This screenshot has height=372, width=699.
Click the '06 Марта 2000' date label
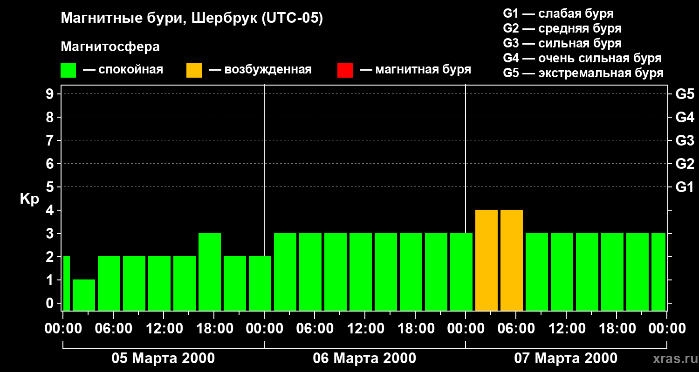click(x=364, y=359)
